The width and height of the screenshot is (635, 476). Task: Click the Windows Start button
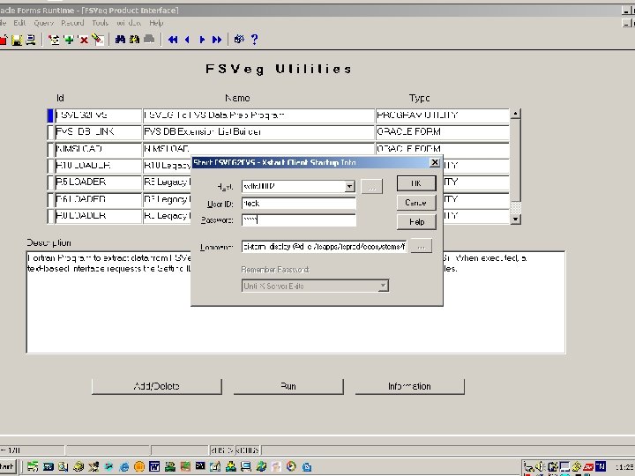tap(8, 465)
